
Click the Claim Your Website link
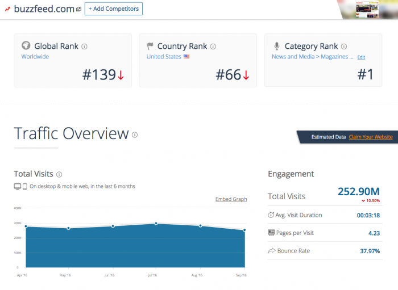370,137
